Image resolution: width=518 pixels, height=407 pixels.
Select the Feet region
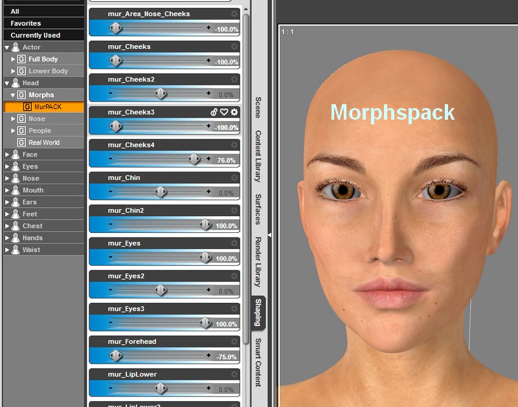pos(43,214)
